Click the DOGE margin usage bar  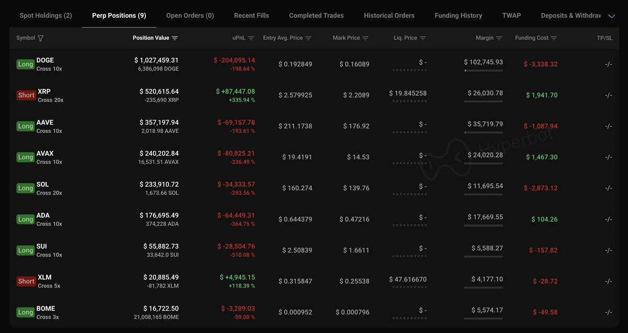tap(483, 71)
